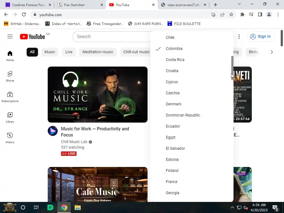Select the Birds filter chip

click(253, 52)
